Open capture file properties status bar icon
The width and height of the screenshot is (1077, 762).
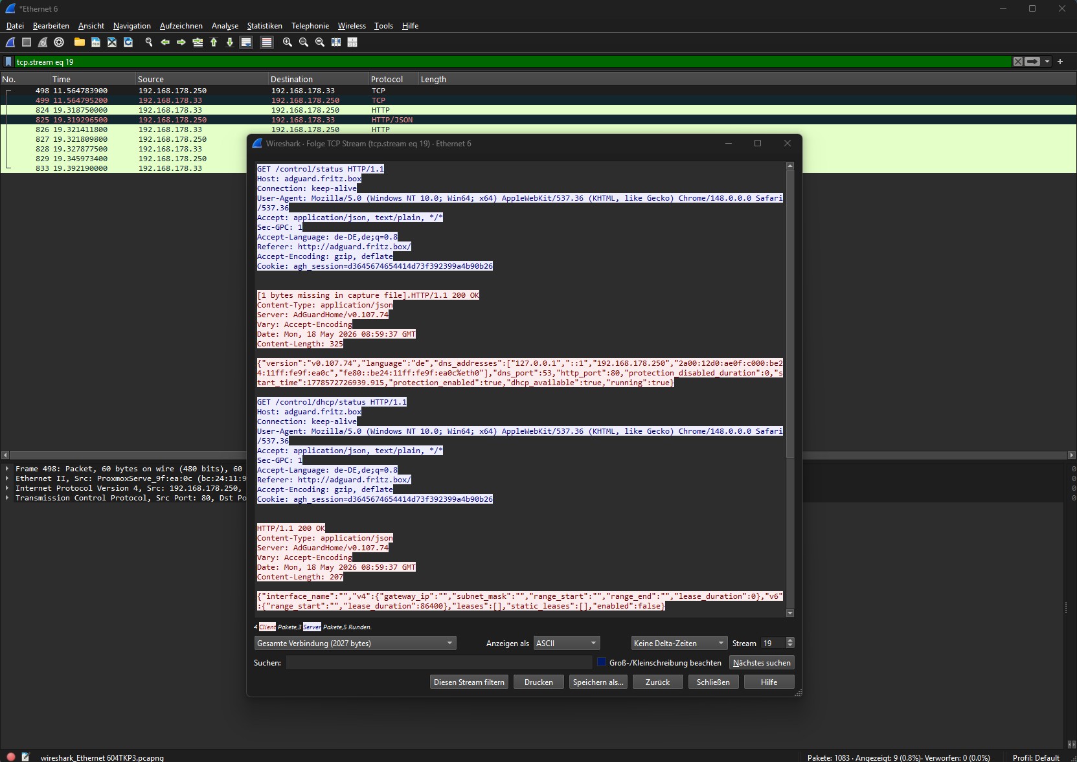point(26,757)
